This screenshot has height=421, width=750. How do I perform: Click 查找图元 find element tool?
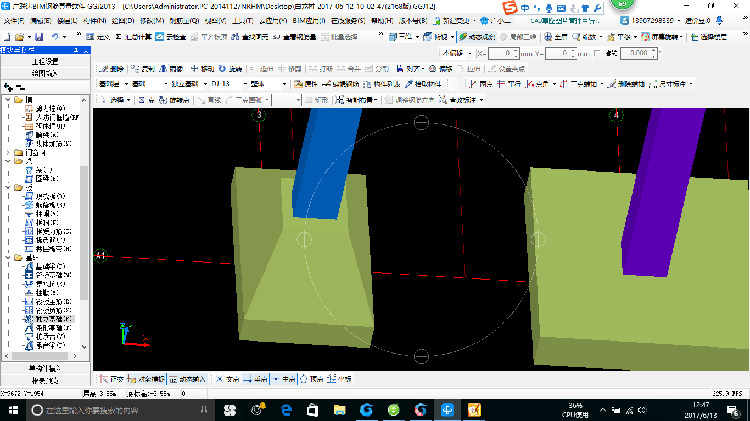[x=250, y=37]
